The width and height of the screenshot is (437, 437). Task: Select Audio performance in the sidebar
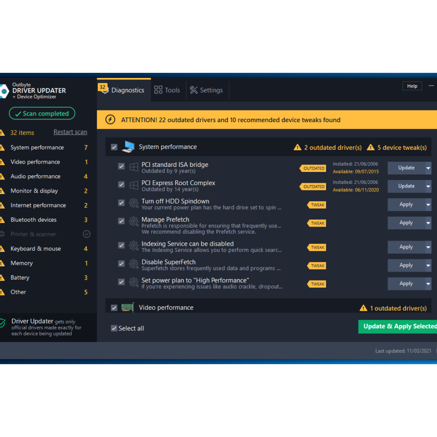point(36,177)
